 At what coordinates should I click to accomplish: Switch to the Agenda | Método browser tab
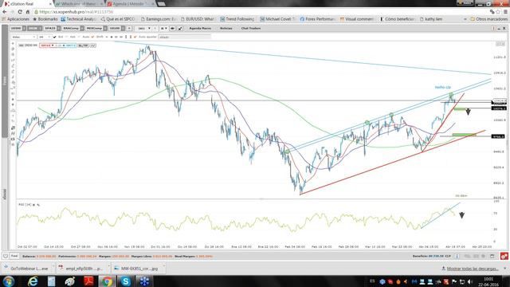coord(130,3)
